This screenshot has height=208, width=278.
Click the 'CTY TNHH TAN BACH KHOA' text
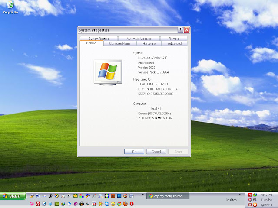[x=158, y=89]
